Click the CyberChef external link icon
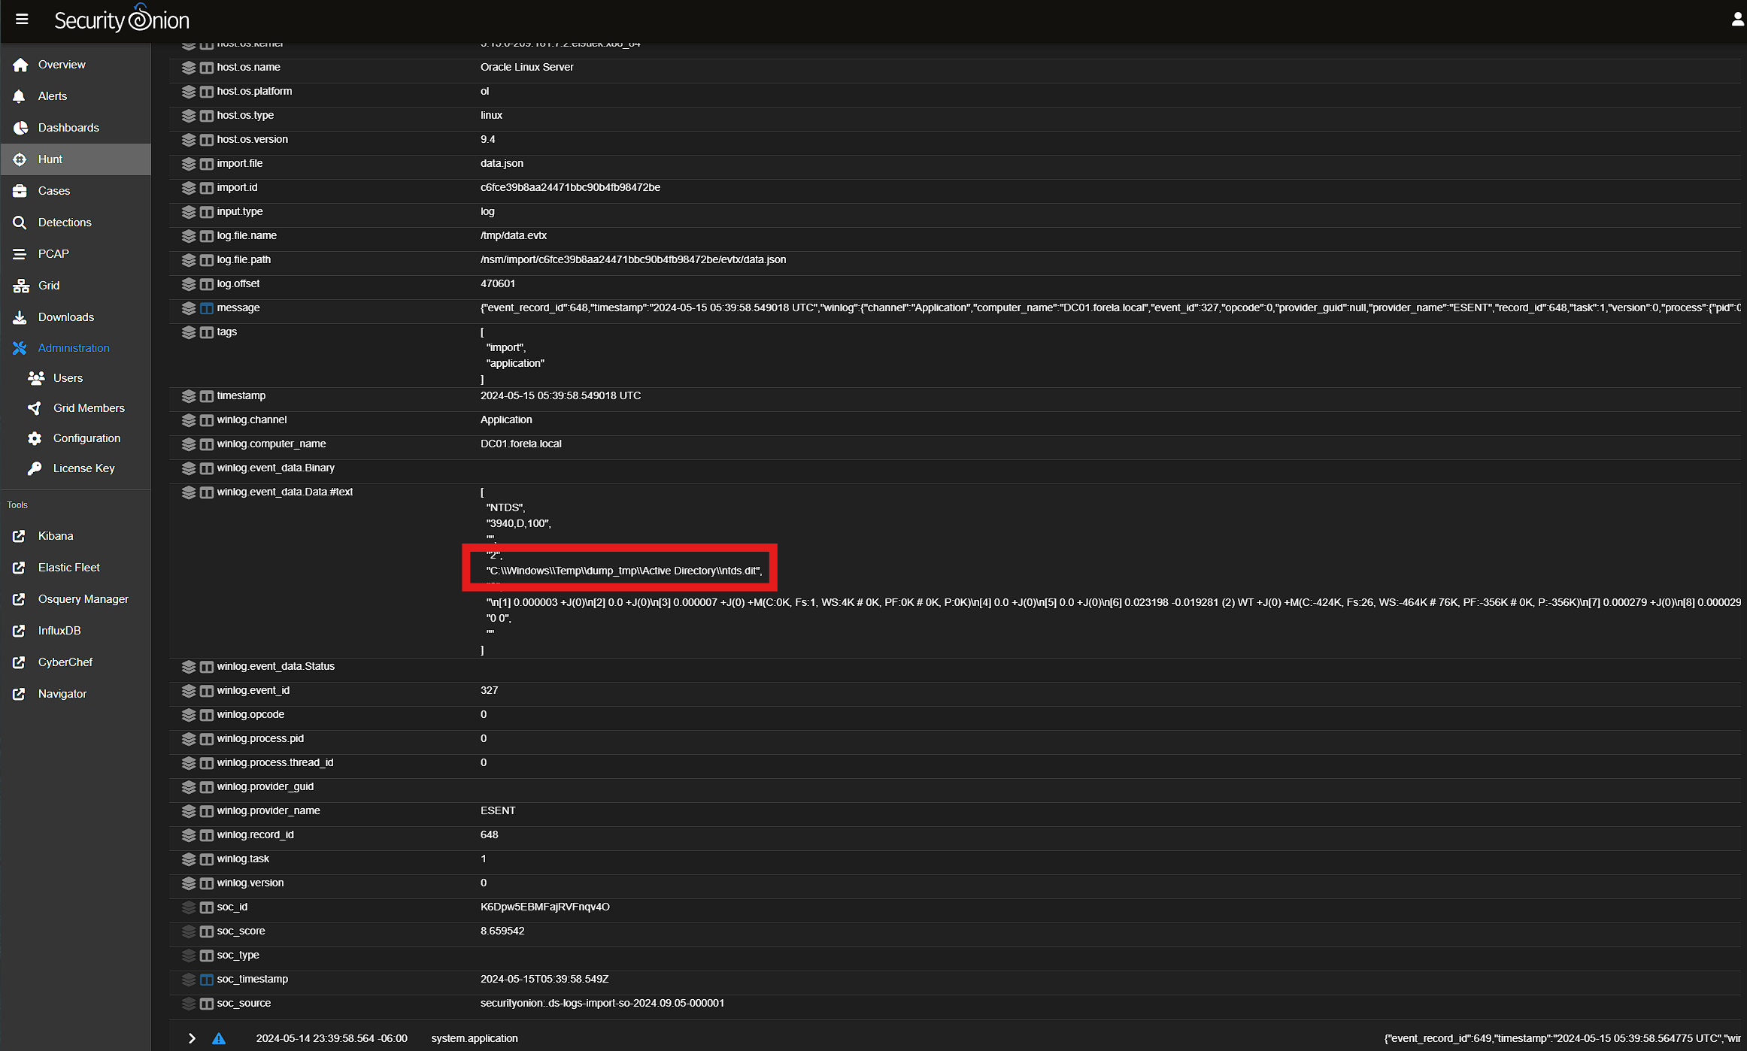 20,662
